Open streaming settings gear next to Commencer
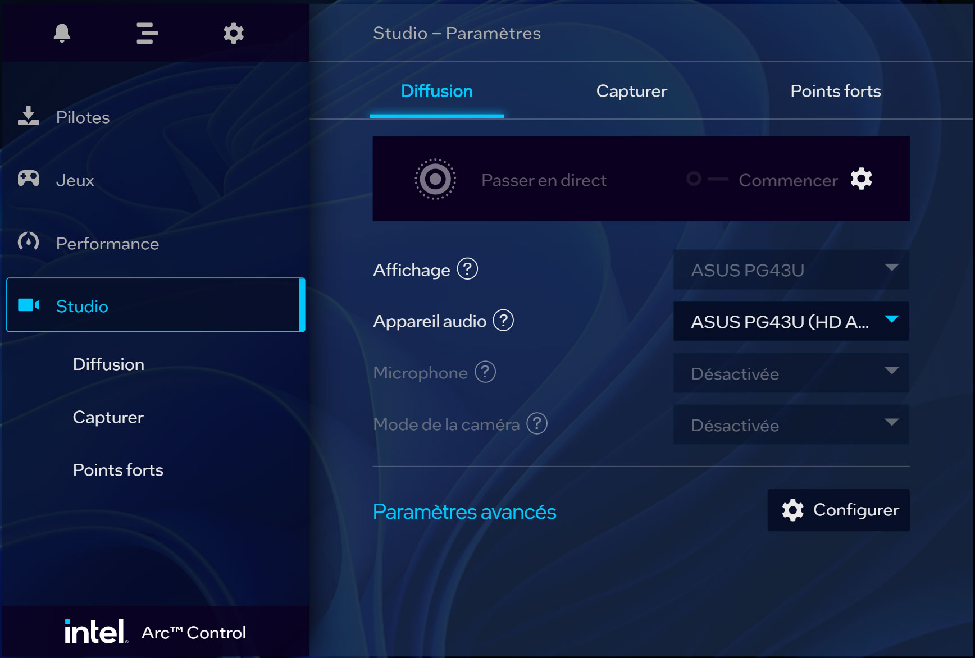The image size is (975, 658). click(861, 179)
